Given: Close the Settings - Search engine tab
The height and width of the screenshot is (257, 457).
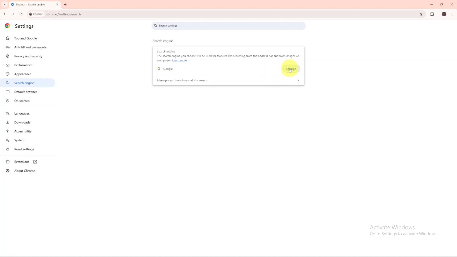Looking at the screenshot, I should pyautogui.click(x=57, y=5).
